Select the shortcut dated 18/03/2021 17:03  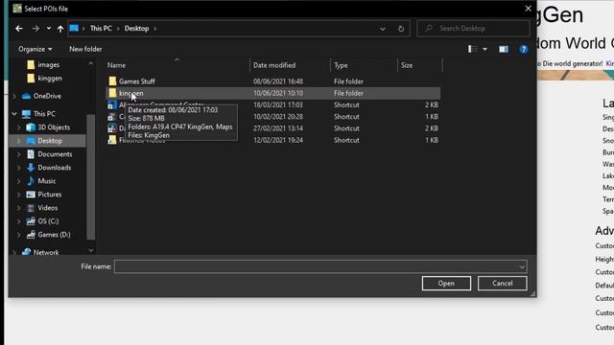coord(272,104)
